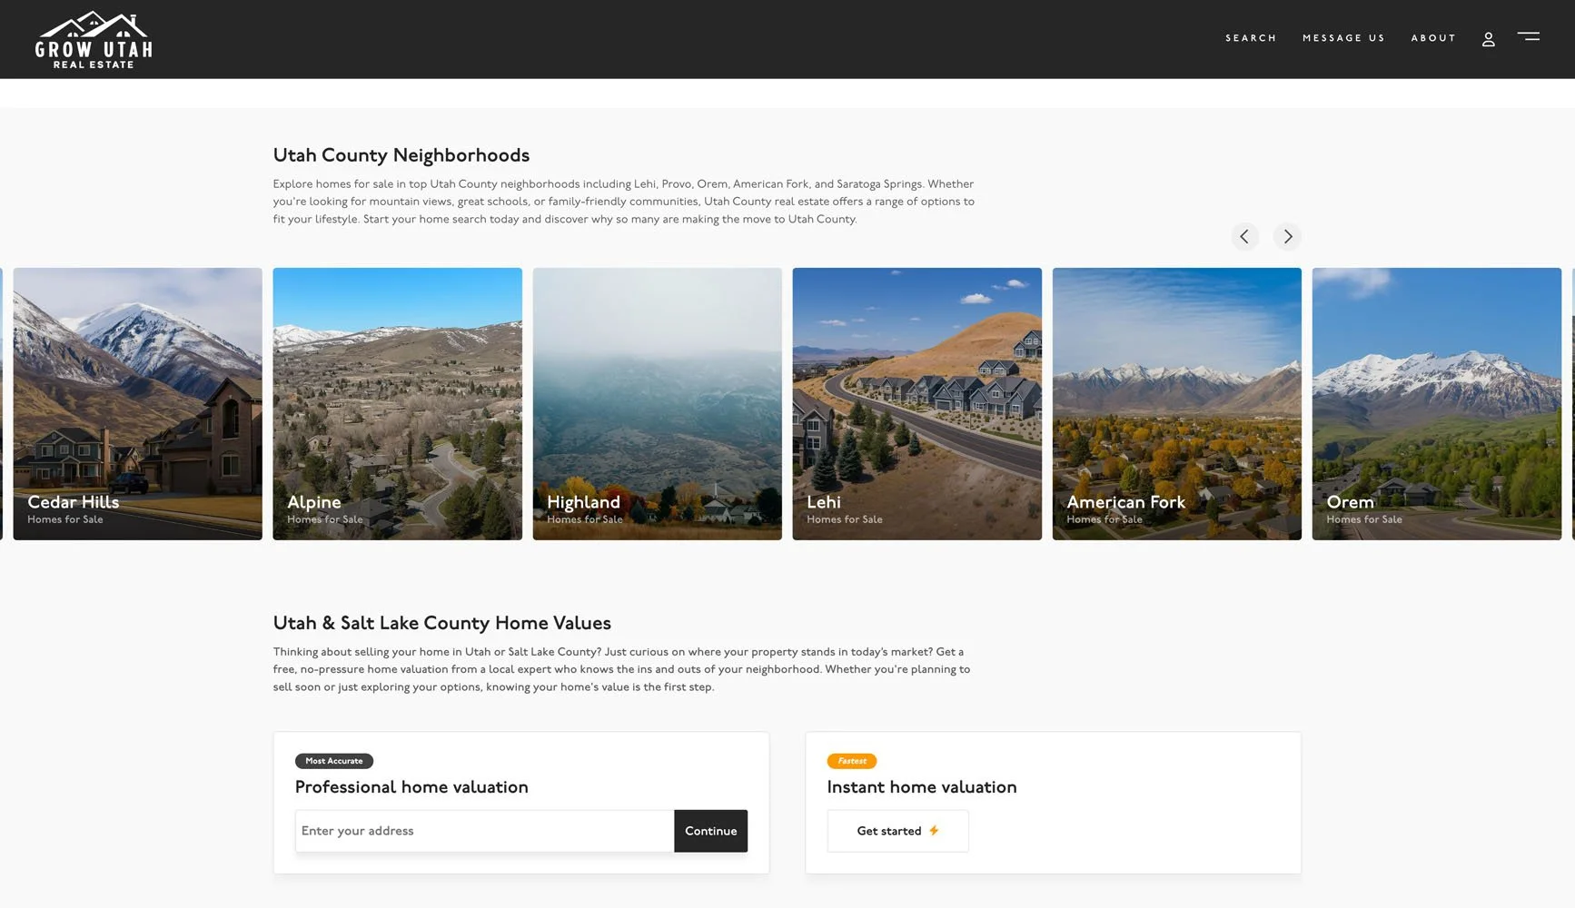Screen dimensions: 1575x908
Task: Click the Grow Utah Real Estate logo
Action: [94, 40]
